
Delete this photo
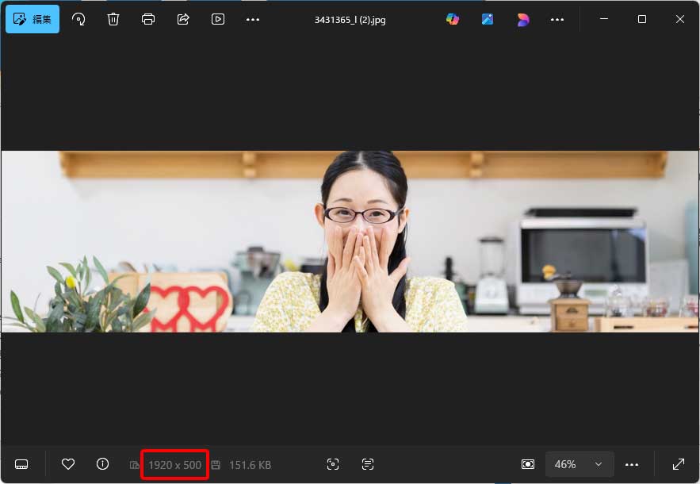(113, 19)
